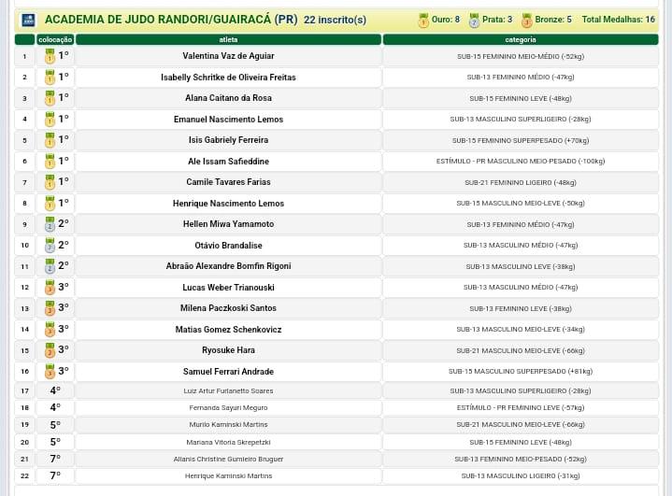Click category SUB-13 FEMININO MEIO-PESADO (-52kg)
Viewport: 672px width, 496px height.
pyautogui.click(x=521, y=459)
